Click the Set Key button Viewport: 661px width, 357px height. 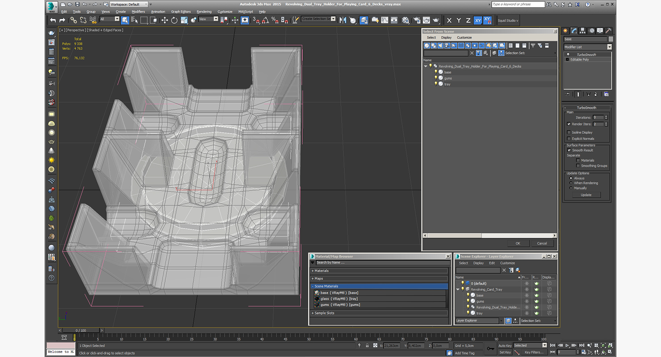[x=505, y=352]
